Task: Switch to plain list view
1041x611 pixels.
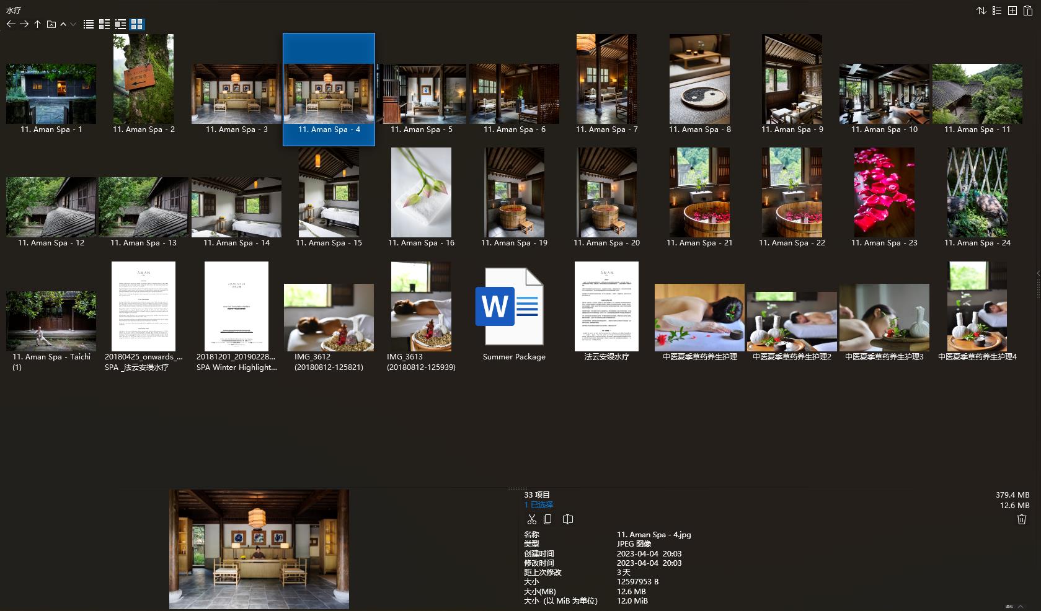Action: (x=89, y=24)
